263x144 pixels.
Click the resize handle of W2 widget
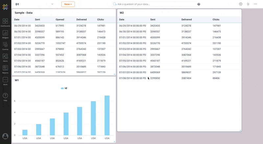pyautogui.click(x=240, y=130)
